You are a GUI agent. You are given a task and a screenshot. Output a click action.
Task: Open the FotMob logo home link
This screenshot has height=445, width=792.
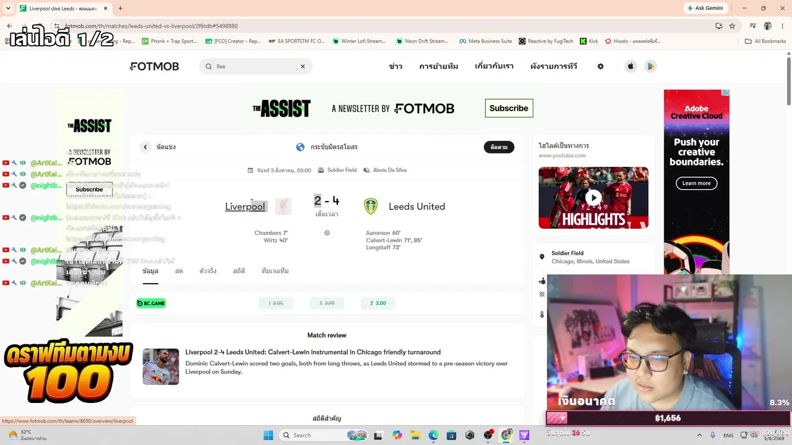tap(154, 66)
